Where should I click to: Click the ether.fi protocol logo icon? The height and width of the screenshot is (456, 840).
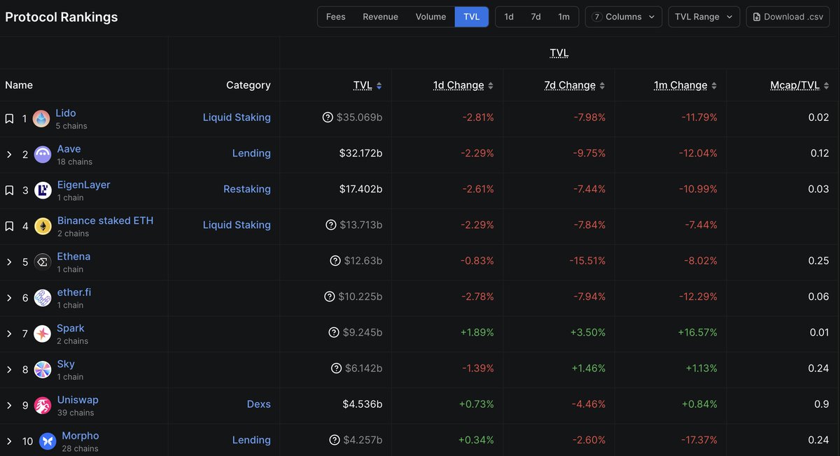point(43,298)
